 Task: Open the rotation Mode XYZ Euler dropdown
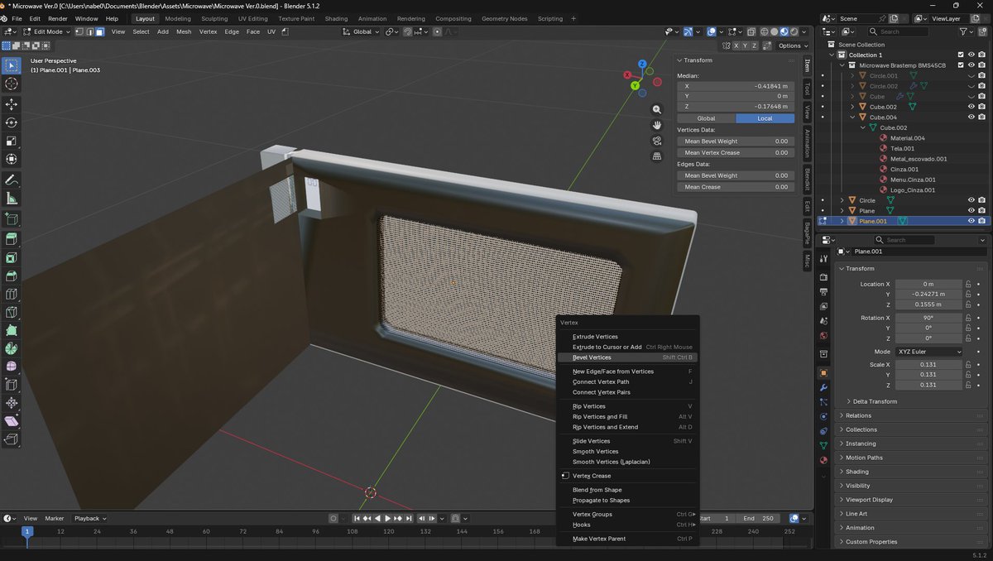point(930,352)
